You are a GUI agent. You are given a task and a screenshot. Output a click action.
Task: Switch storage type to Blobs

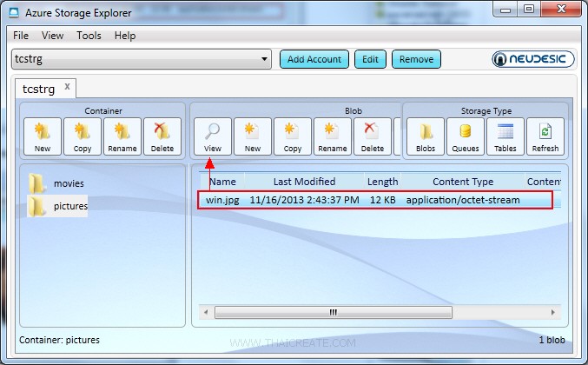426,136
